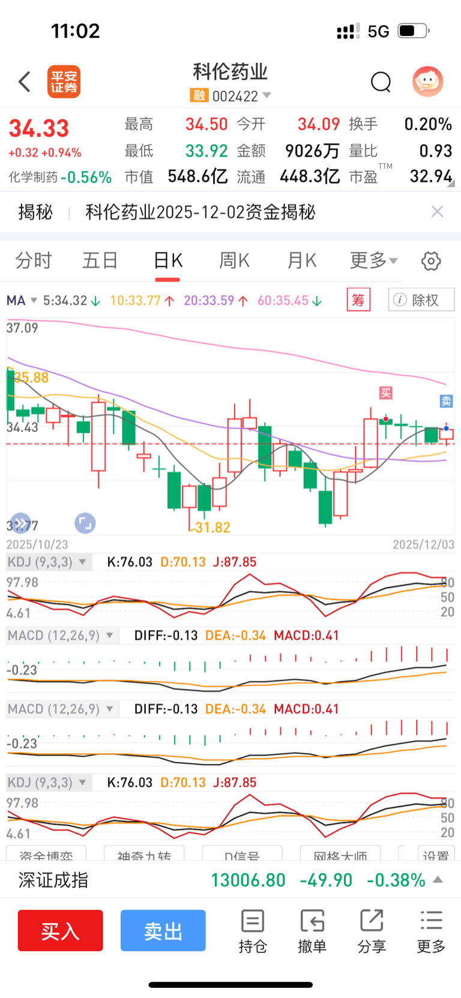Tap the 融 margin trading badge

pyautogui.click(x=199, y=96)
